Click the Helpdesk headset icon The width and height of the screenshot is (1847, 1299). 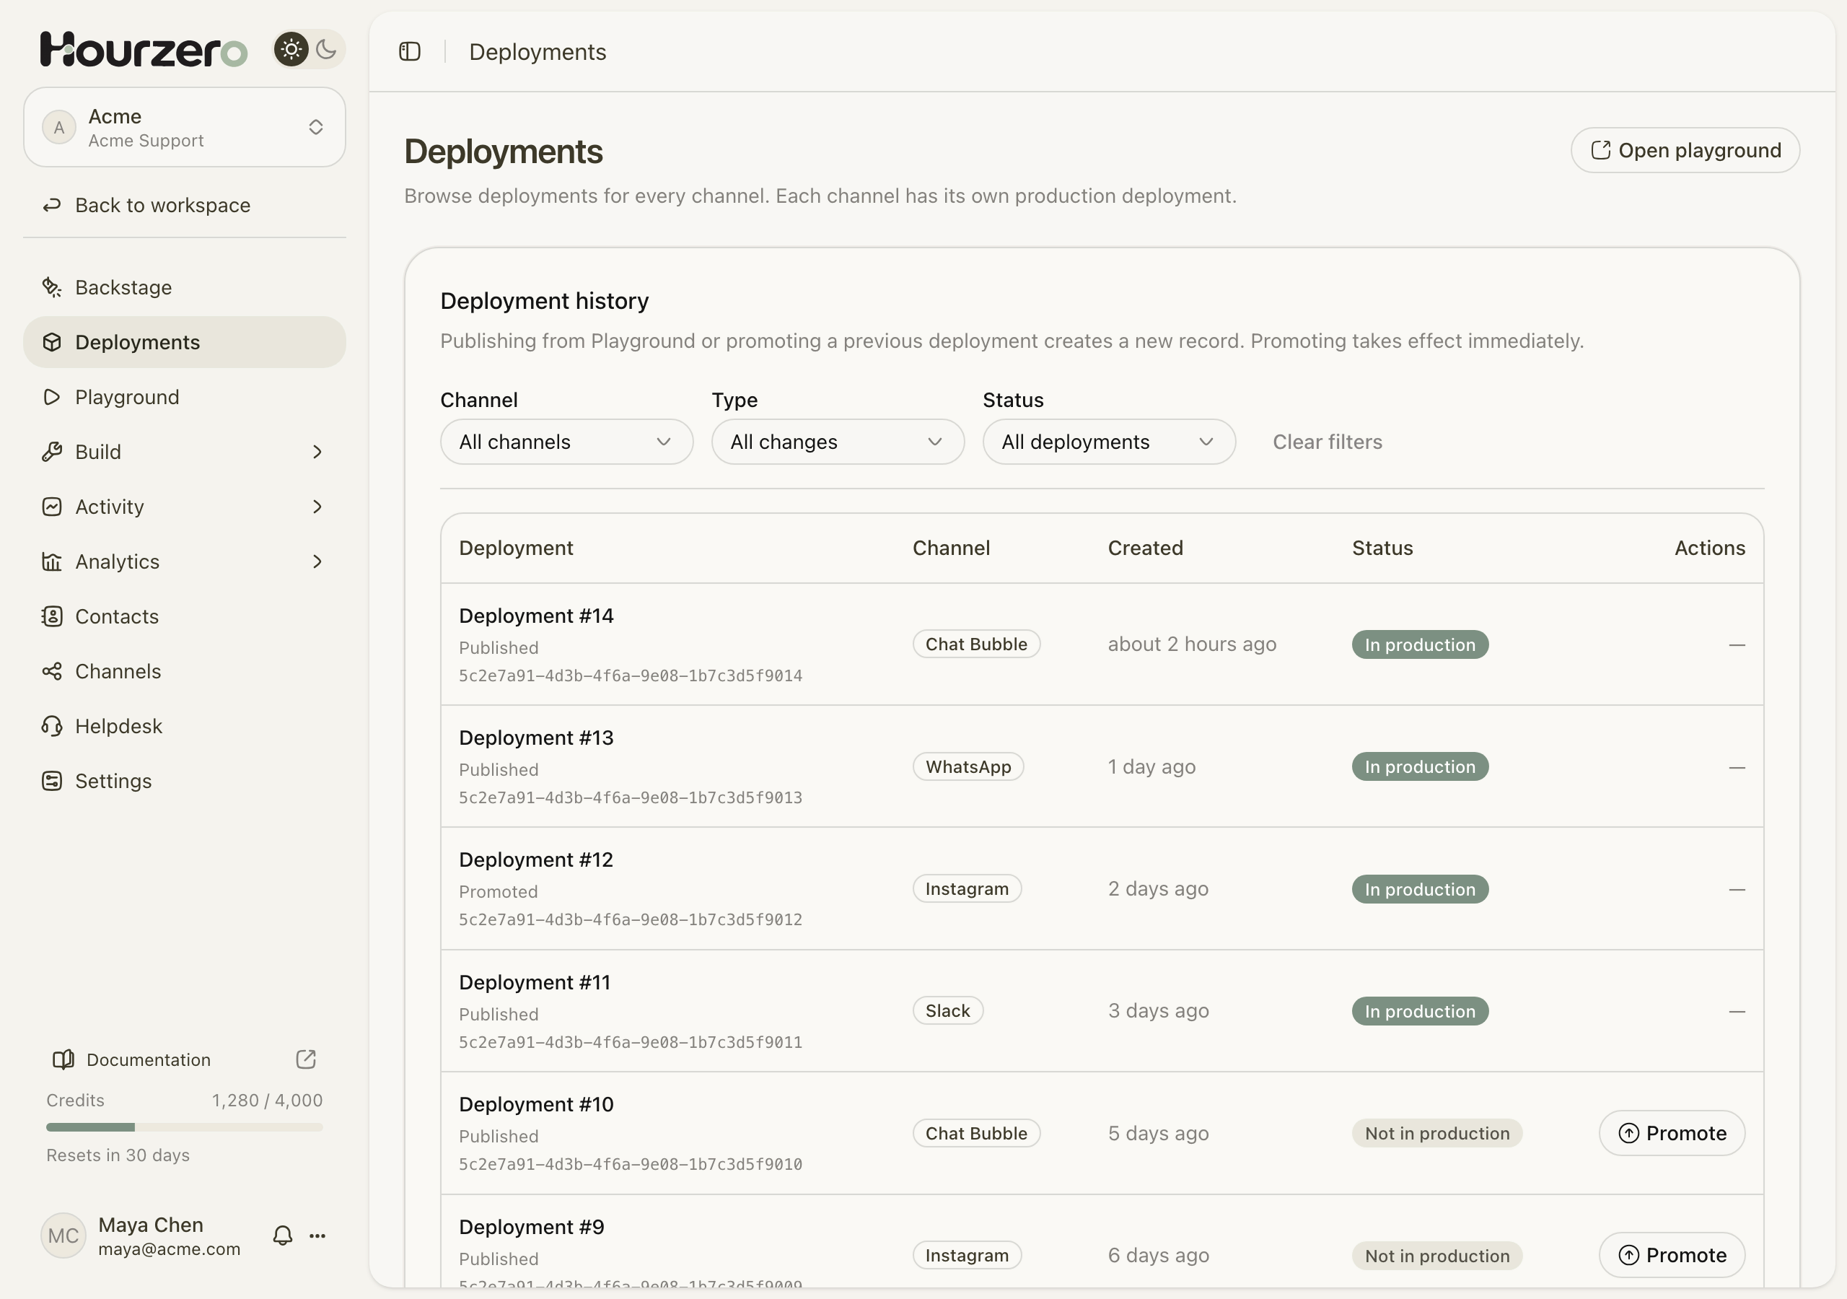[x=51, y=726]
